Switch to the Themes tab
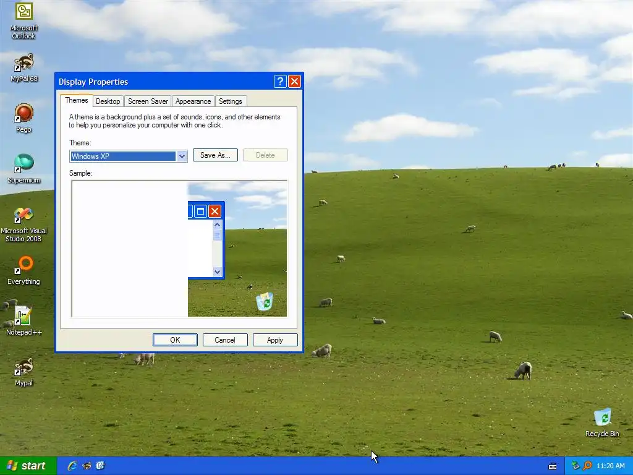 pyautogui.click(x=76, y=100)
